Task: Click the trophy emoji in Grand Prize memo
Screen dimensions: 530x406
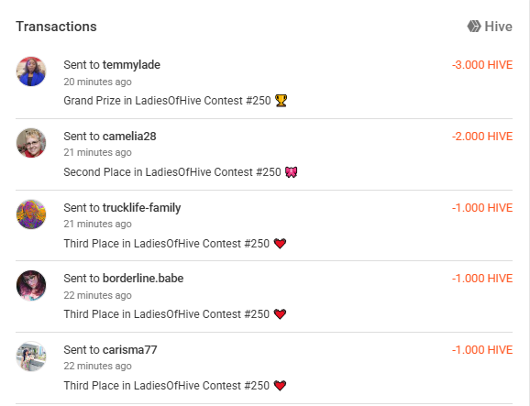Action: [281, 101]
